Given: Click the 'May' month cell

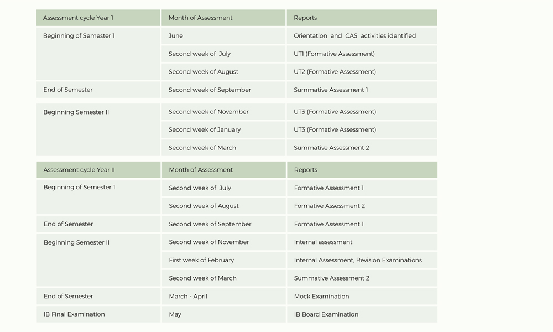Looking at the screenshot, I should click(x=223, y=314).
